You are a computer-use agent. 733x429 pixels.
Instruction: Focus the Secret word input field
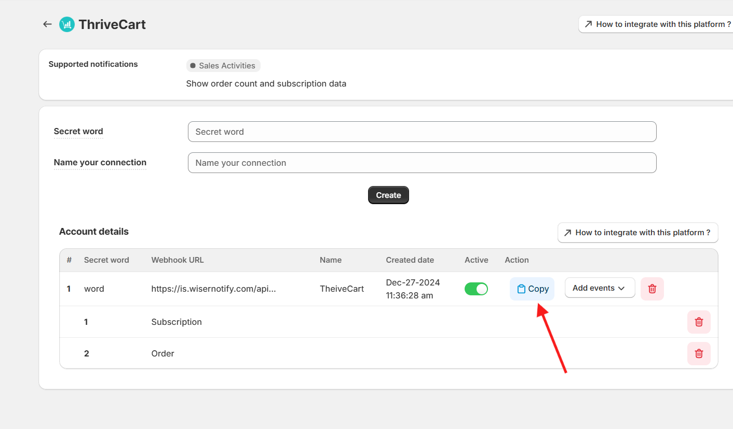(x=422, y=132)
